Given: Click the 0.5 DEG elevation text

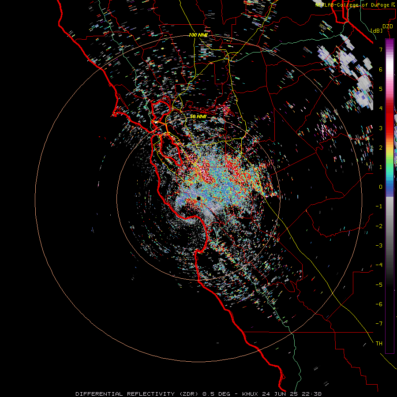Looking at the screenshot, I should pos(216,394).
